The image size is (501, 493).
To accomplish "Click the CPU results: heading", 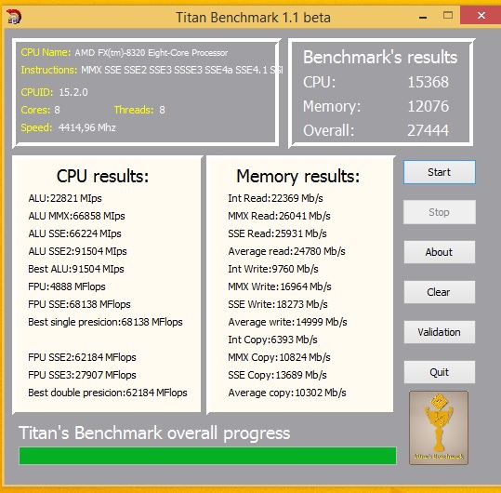I will [x=102, y=177].
